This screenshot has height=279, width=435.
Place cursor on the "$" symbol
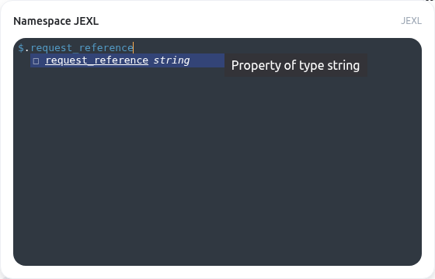[21, 48]
